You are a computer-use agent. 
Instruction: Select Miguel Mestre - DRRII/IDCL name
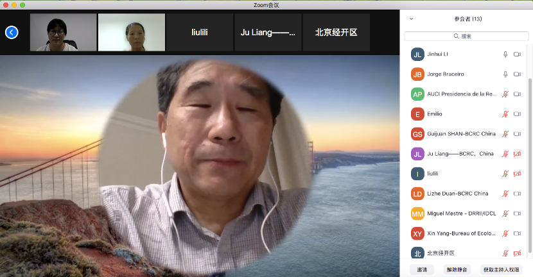coord(461,214)
